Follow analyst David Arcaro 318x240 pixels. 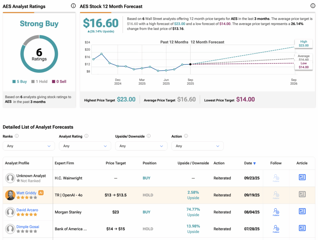[276, 212]
